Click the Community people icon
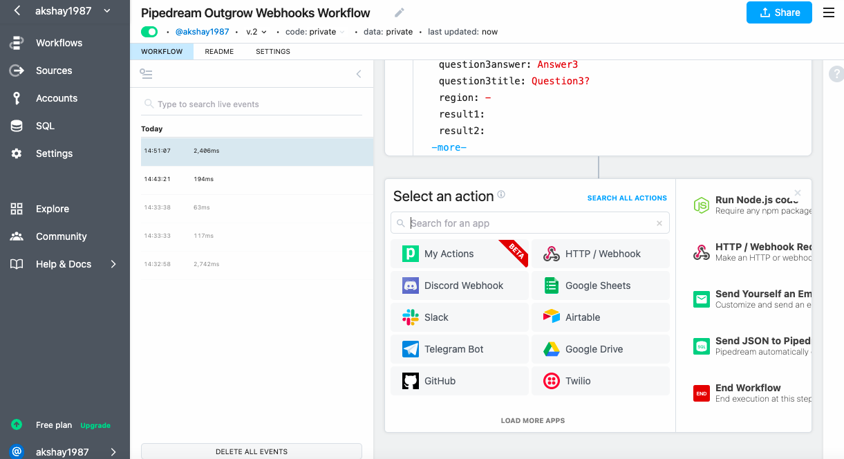The image size is (844, 459). coord(17,236)
